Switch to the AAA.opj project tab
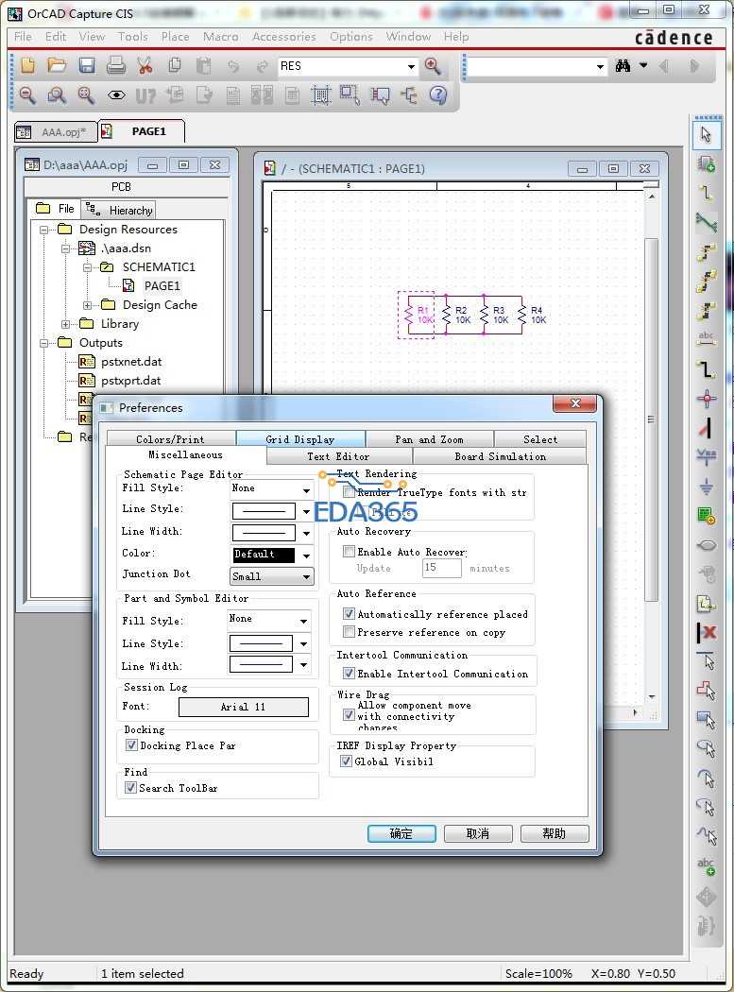This screenshot has height=992, width=734. pyautogui.click(x=56, y=131)
